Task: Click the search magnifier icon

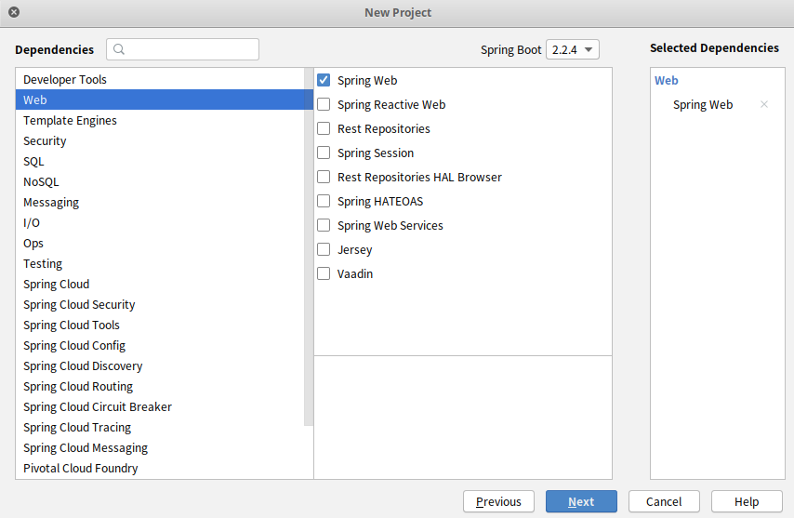Action: click(120, 49)
